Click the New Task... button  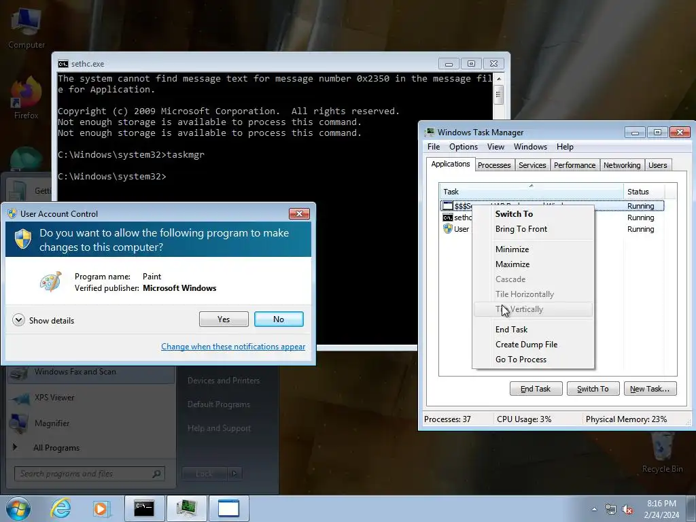coord(650,389)
